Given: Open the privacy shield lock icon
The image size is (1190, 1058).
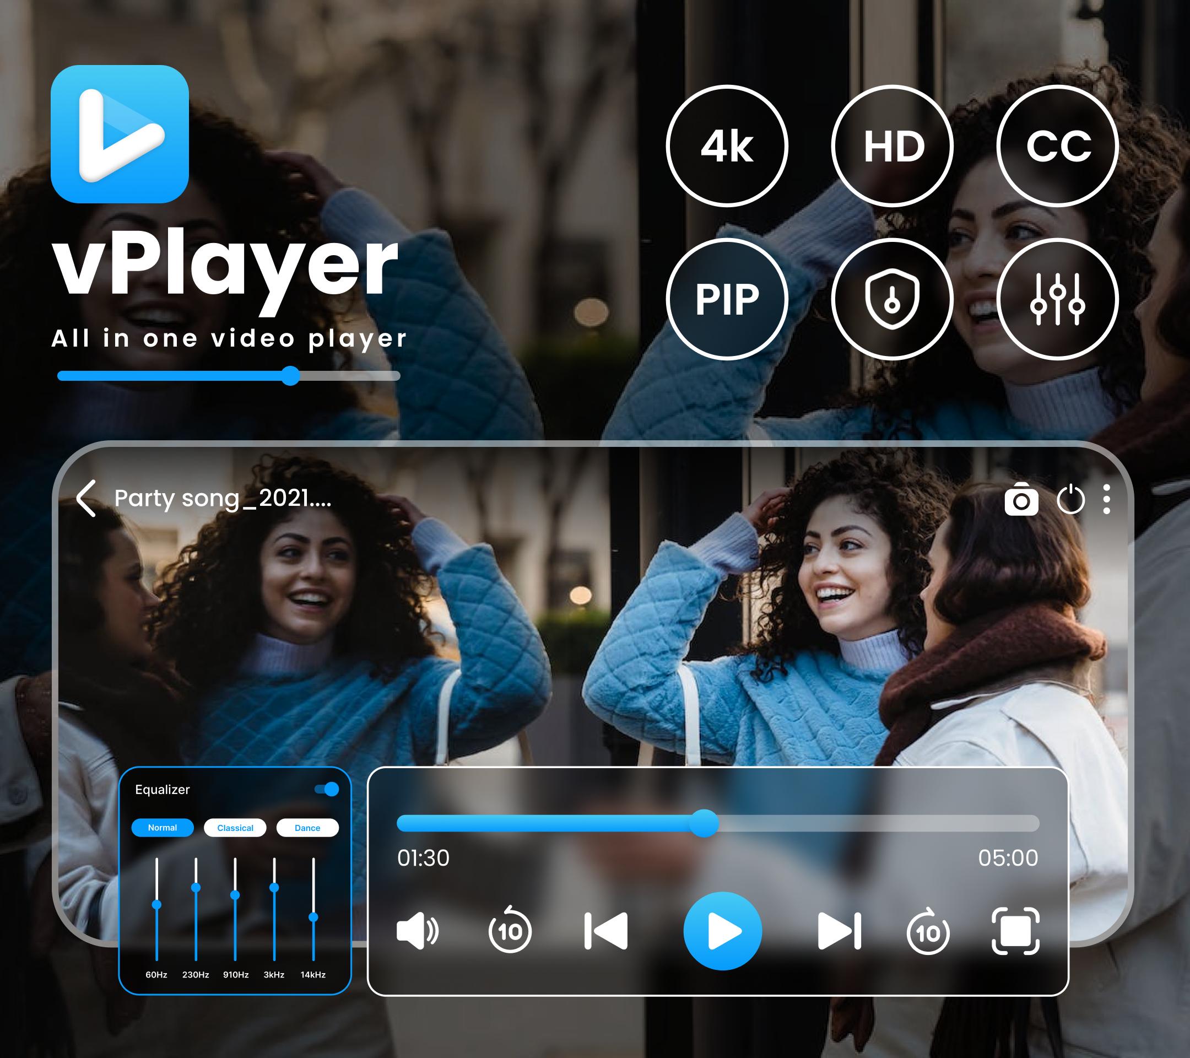Looking at the screenshot, I should point(892,299).
